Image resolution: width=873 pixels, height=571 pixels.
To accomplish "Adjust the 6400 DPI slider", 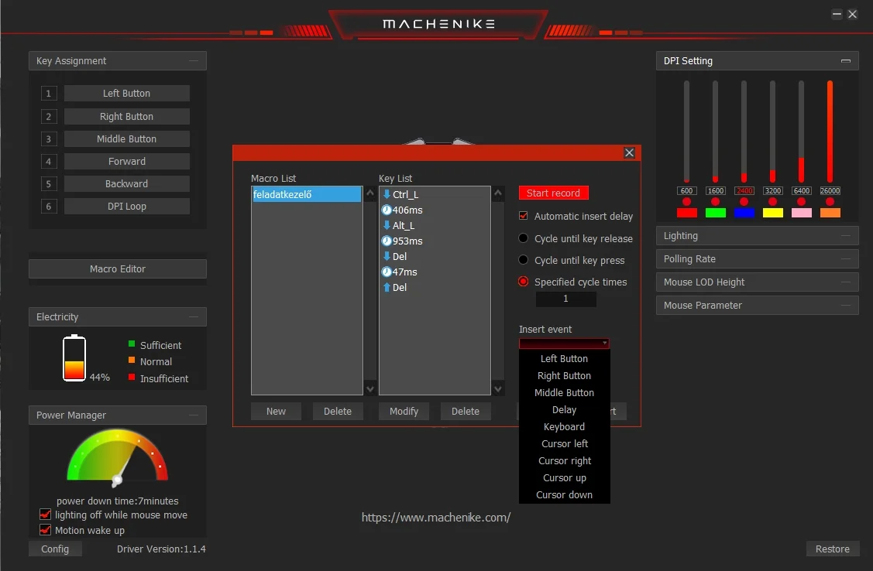I will [801, 132].
